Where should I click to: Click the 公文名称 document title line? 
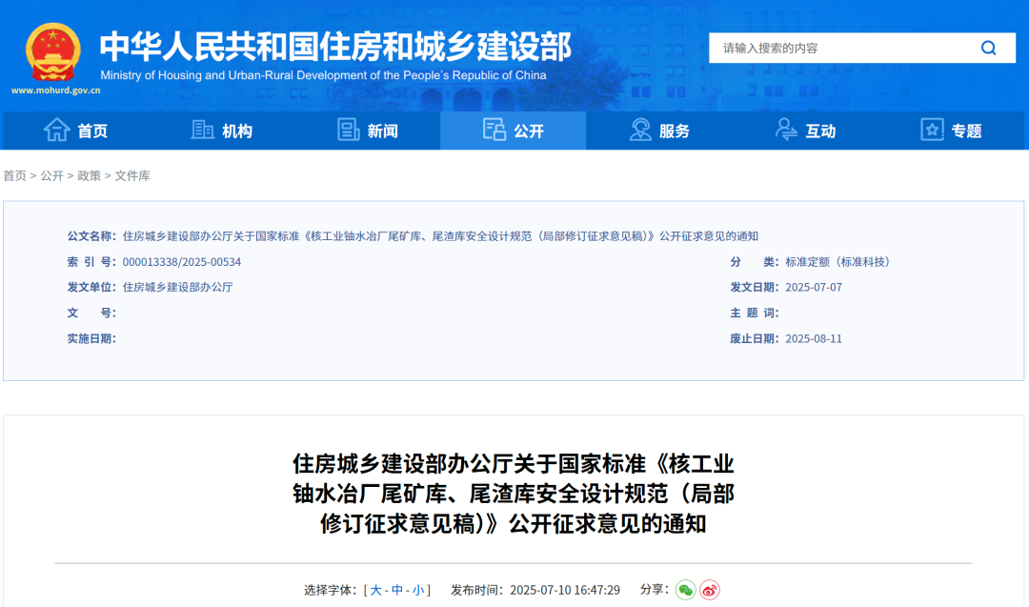[440, 236]
